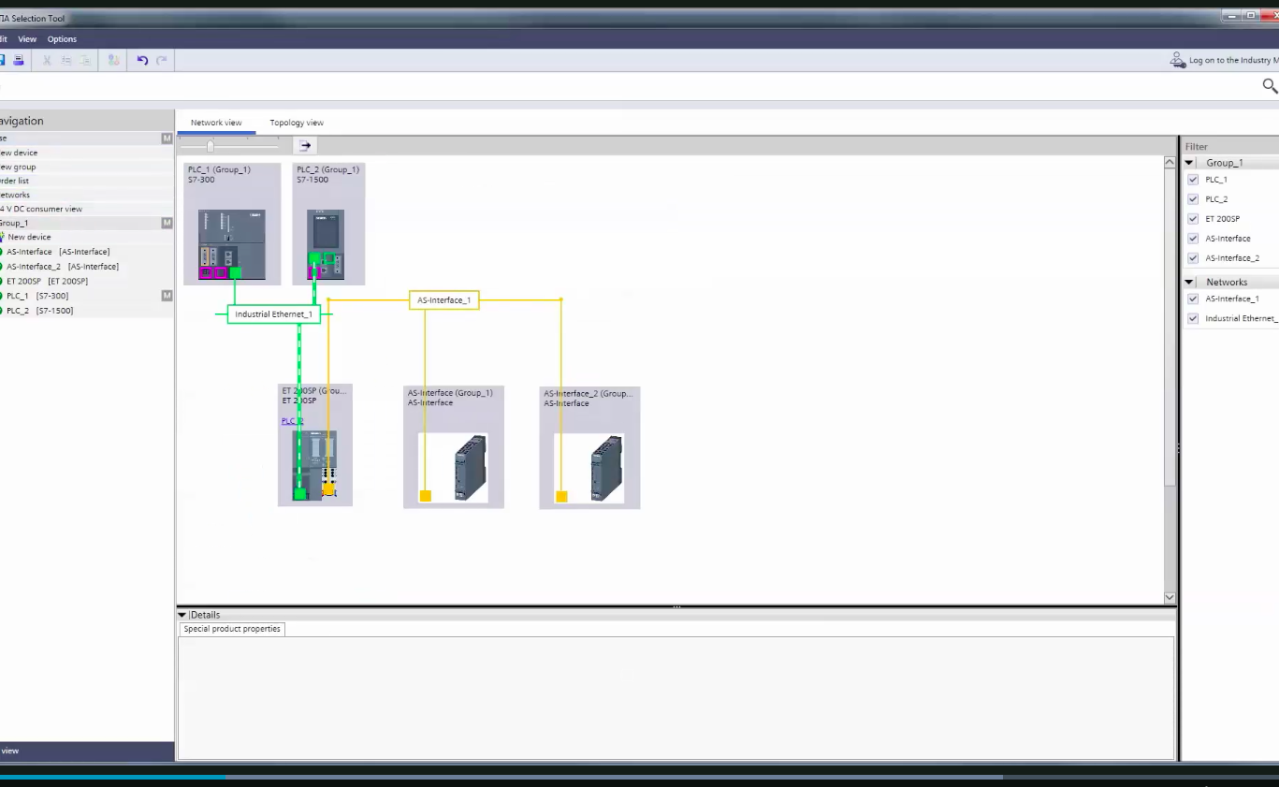Viewport: 1279px width, 787px height.
Task: Collapse the Group_1 section in Filter
Action: pos(1189,162)
